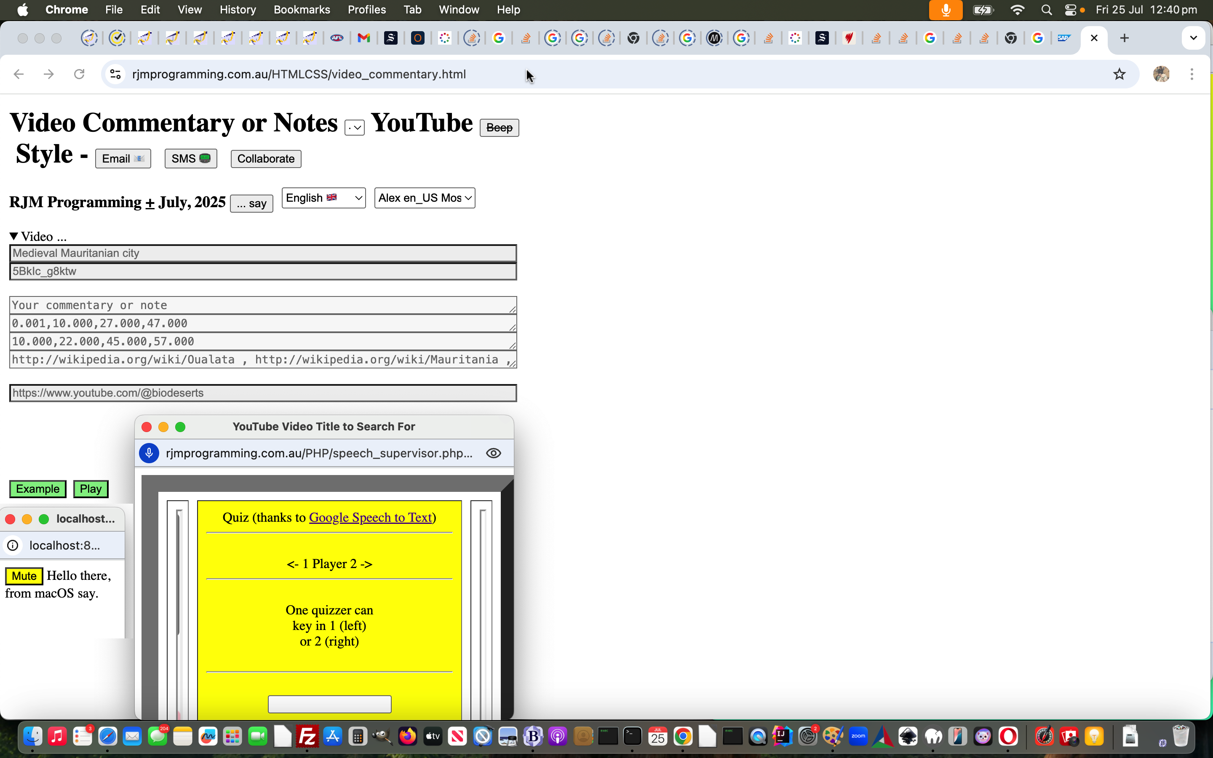This screenshot has width=1213, height=758.
Task: Open the Chrome File menu
Action: point(114,10)
